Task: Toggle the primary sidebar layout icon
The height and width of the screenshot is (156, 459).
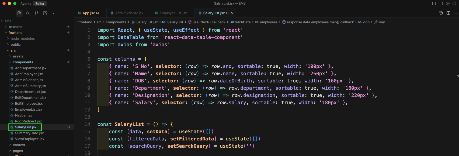Action: (x=434, y=3)
